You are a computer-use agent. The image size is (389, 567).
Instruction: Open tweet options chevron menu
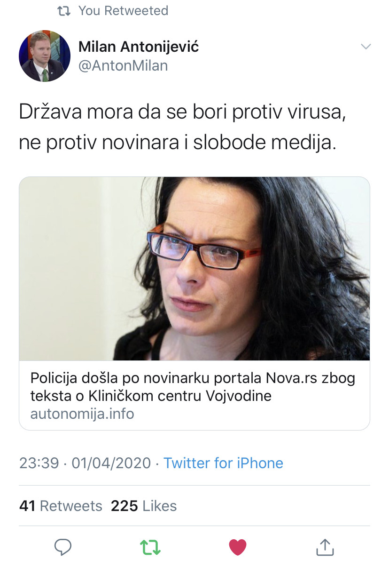point(365,47)
